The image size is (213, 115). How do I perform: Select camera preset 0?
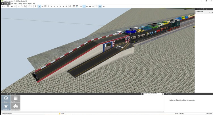(x=51, y=6)
